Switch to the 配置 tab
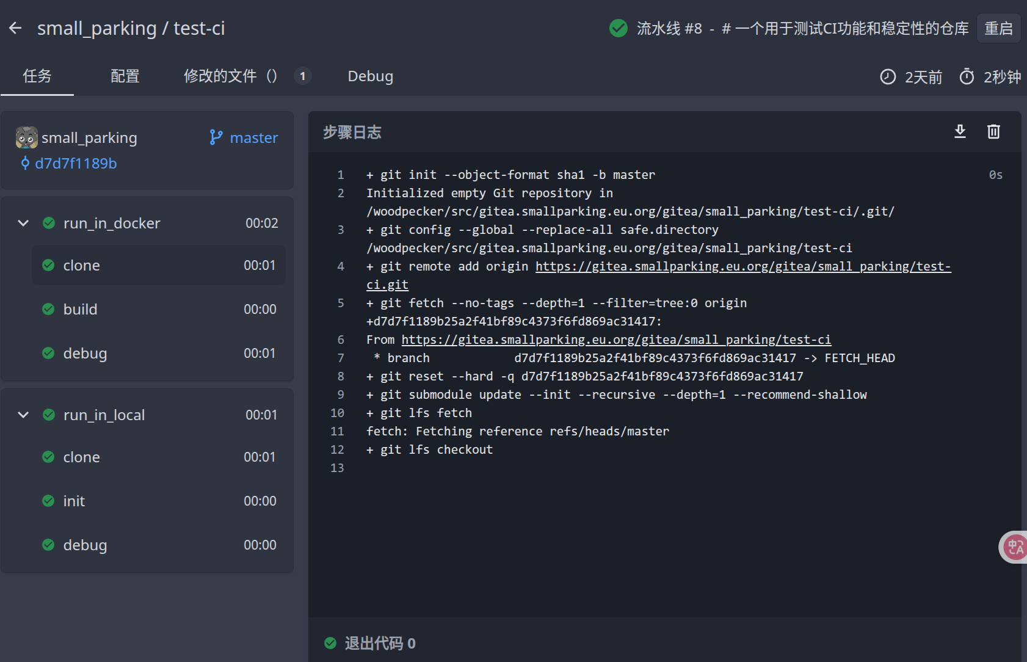 [x=125, y=76]
